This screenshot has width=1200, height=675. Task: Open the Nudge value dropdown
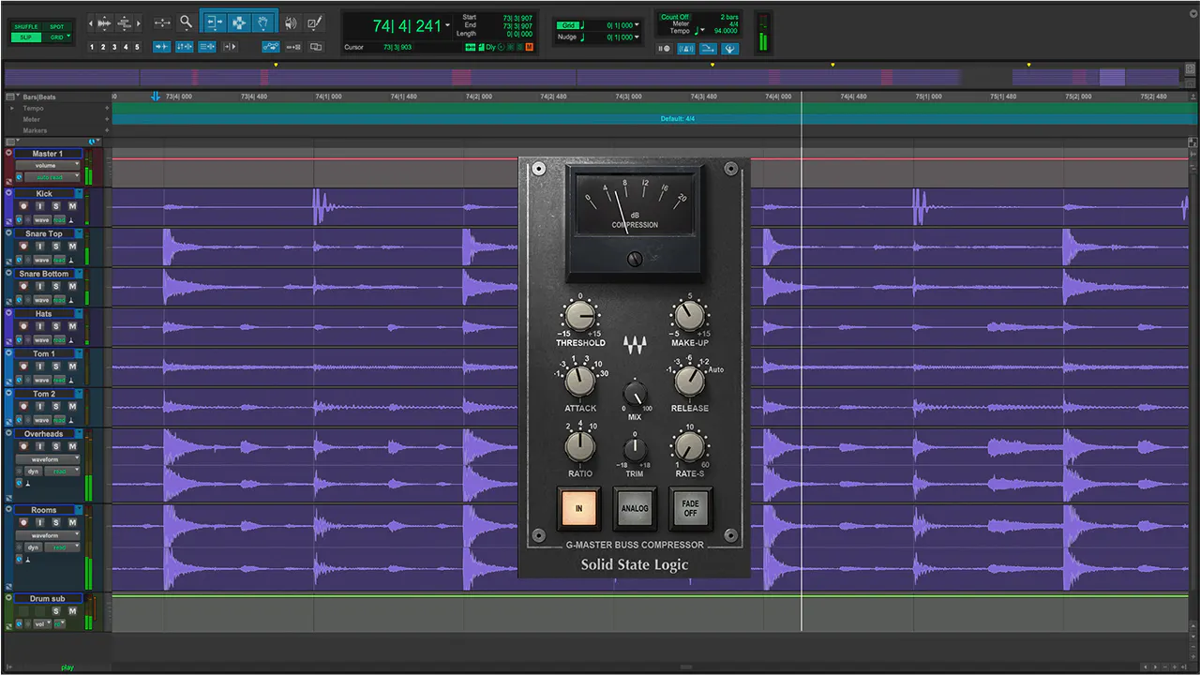[x=637, y=37]
